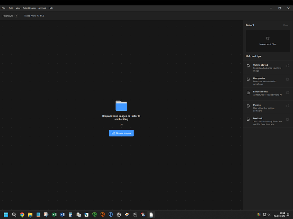Open the Help menu
293x219 pixels.
(51, 8)
